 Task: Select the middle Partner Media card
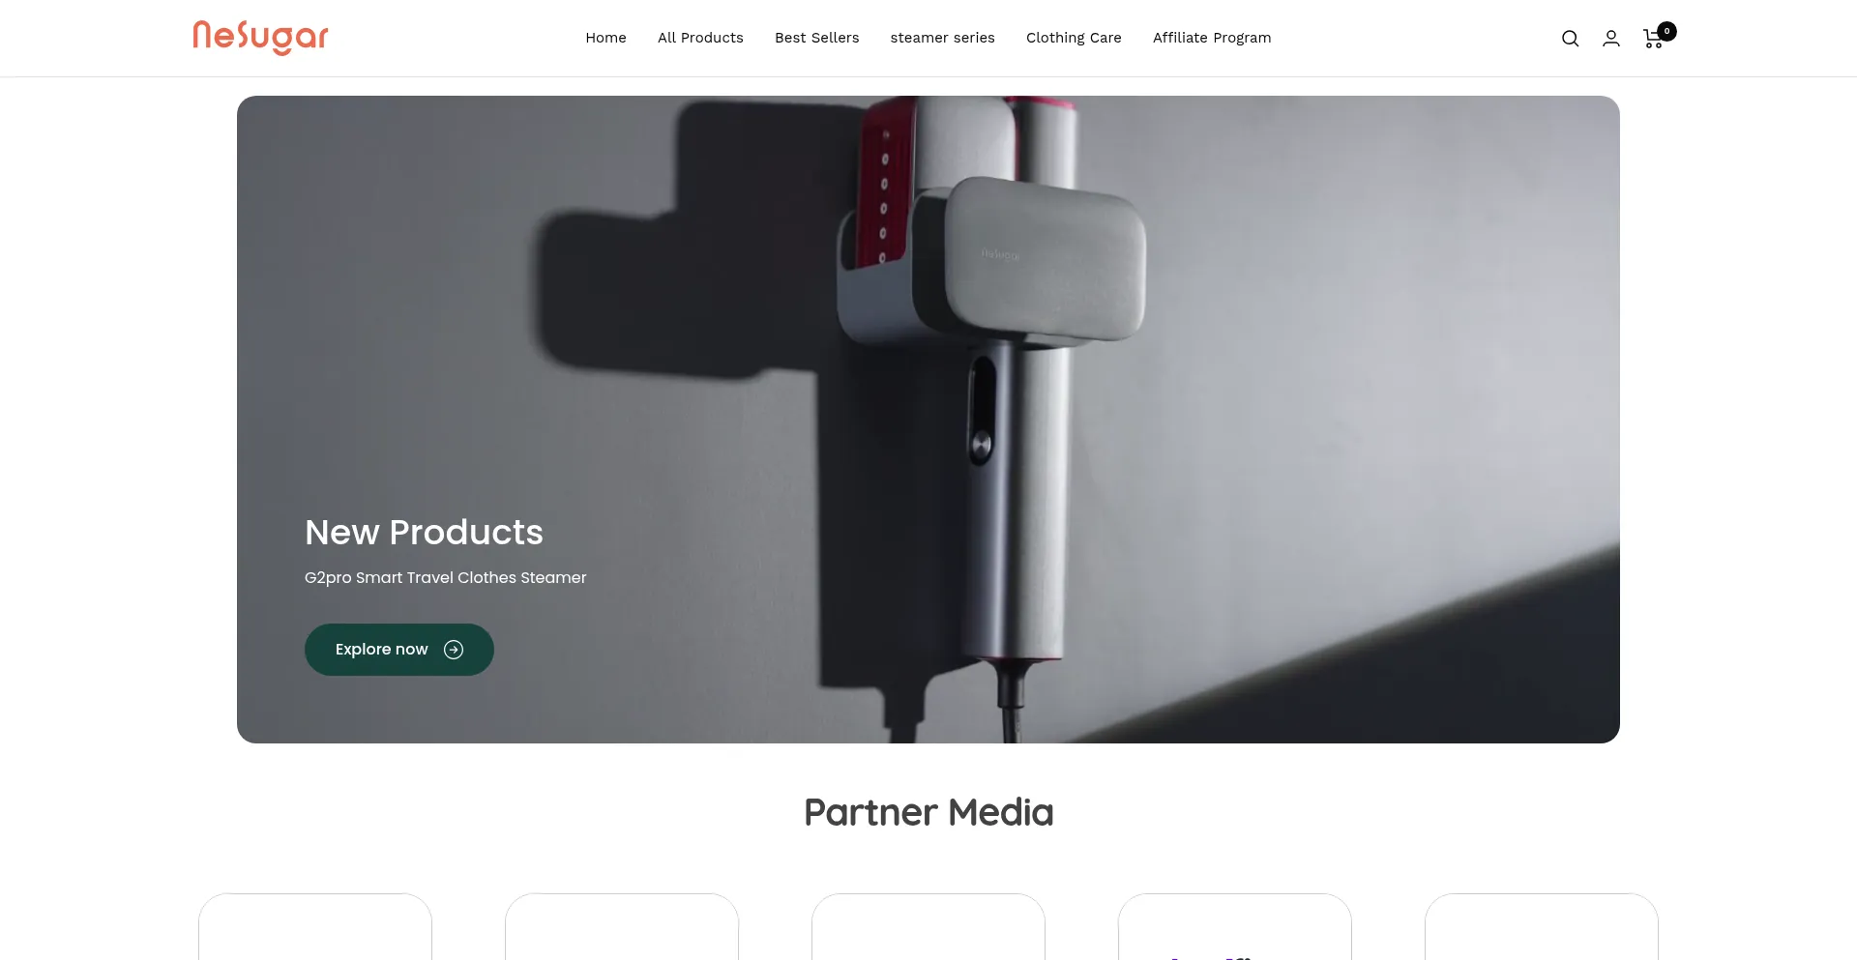click(928, 927)
